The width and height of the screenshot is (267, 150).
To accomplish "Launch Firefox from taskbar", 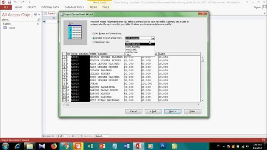I will click(54, 146).
